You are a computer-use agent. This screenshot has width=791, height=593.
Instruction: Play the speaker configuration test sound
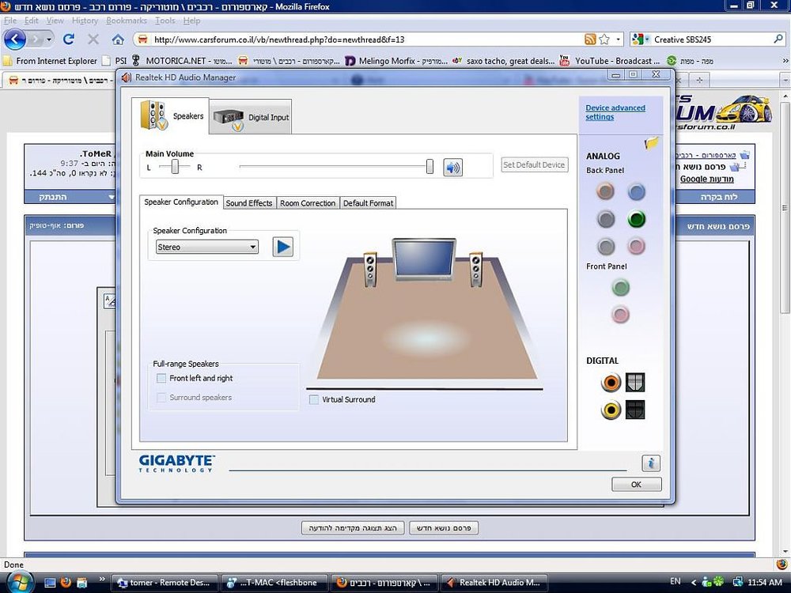pyautogui.click(x=282, y=247)
